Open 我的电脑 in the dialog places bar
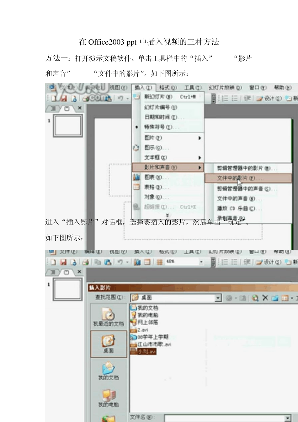 (109, 398)
